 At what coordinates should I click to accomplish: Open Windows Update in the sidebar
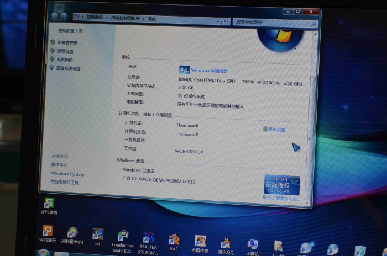coord(67,174)
